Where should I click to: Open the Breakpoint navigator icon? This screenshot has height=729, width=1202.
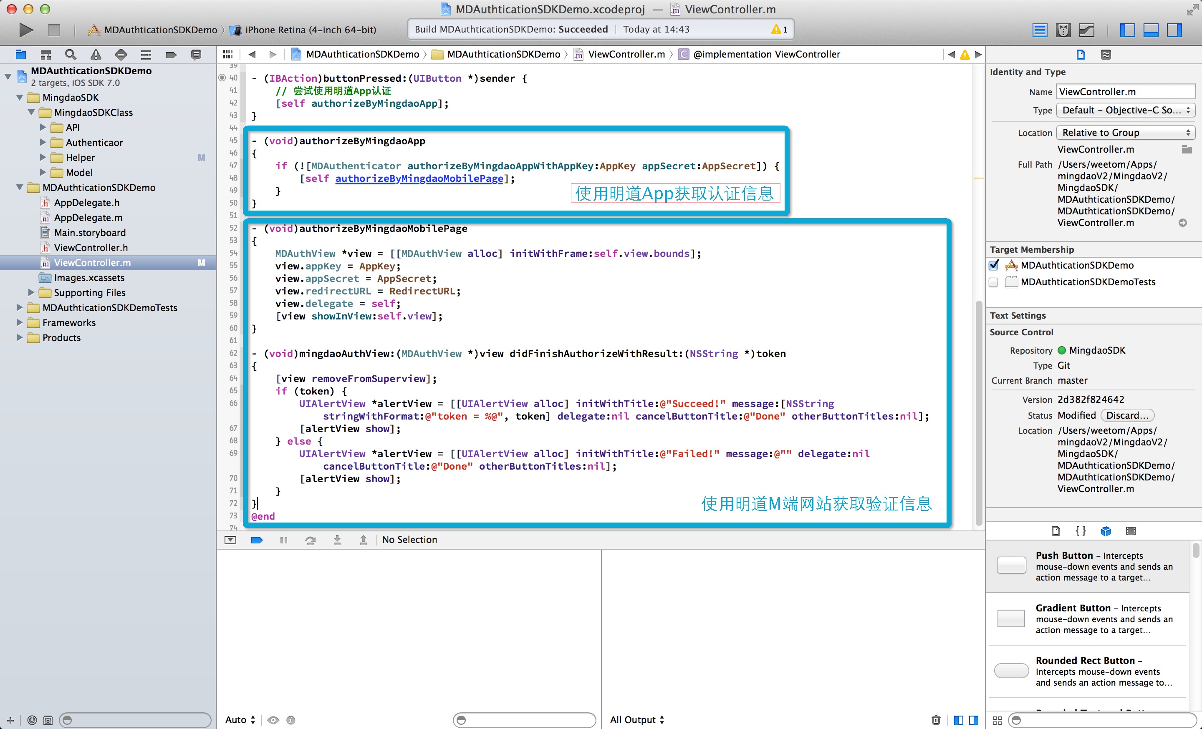pos(171,55)
